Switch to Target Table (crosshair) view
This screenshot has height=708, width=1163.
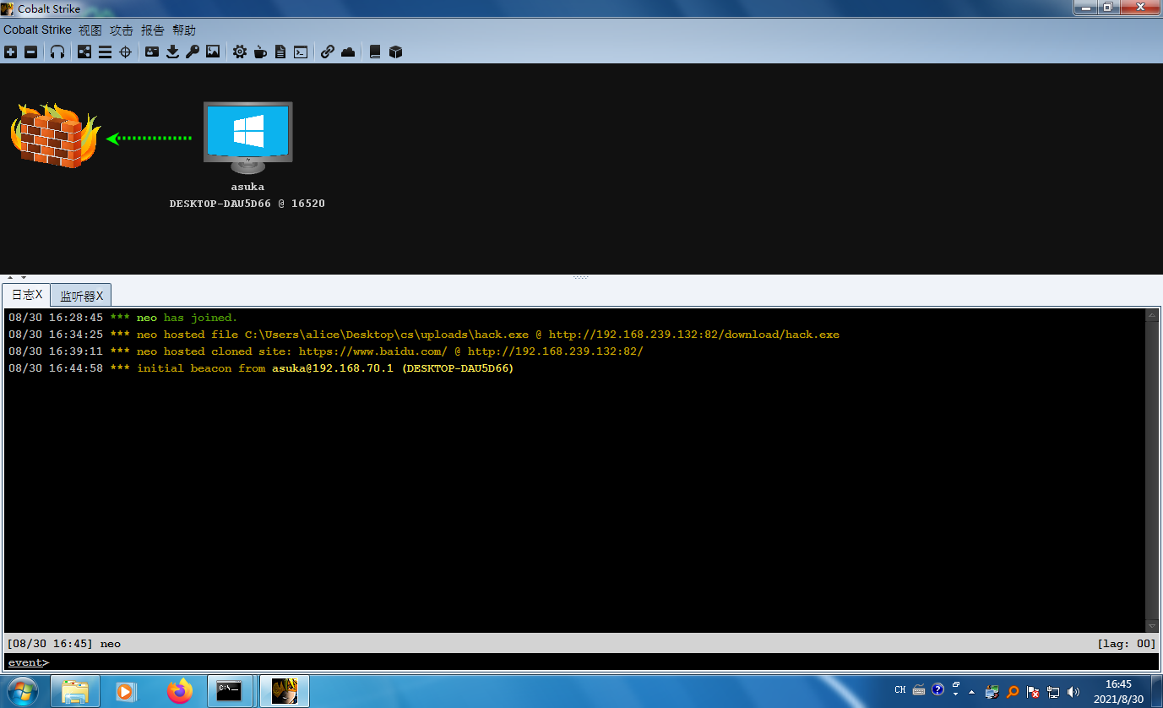[x=125, y=52]
